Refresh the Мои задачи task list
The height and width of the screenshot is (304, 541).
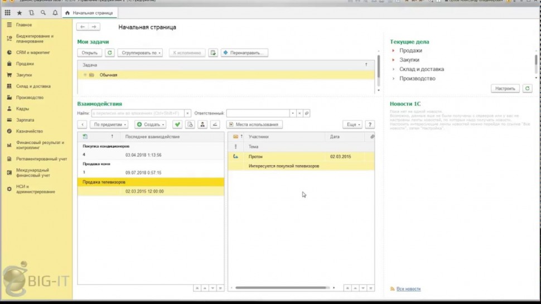[x=110, y=53]
